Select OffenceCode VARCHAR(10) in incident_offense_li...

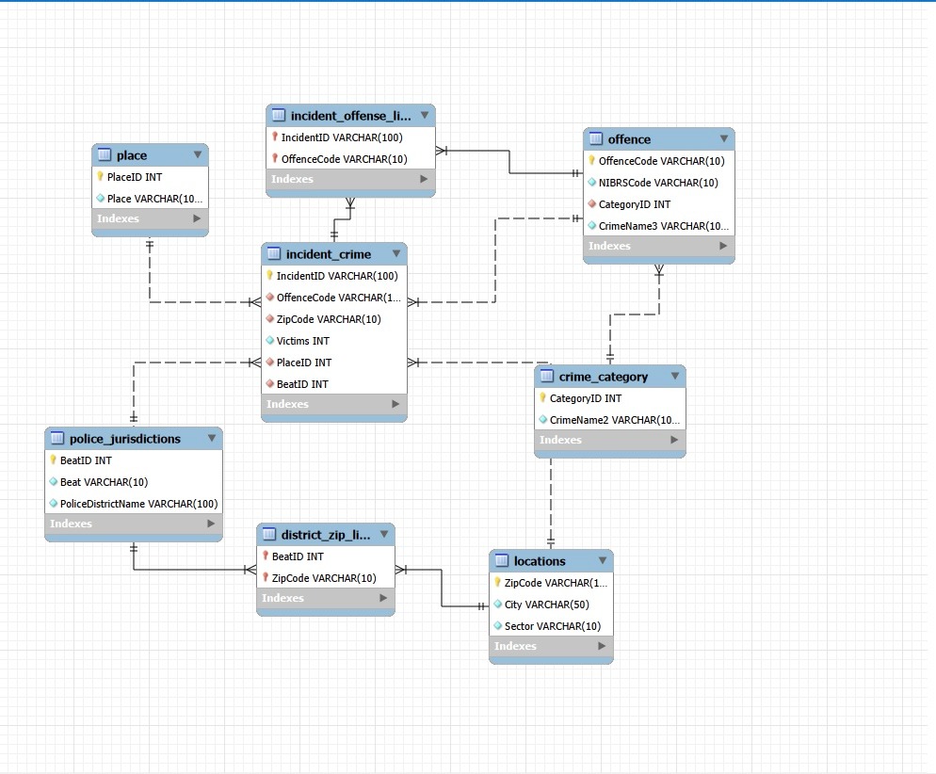(350, 159)
